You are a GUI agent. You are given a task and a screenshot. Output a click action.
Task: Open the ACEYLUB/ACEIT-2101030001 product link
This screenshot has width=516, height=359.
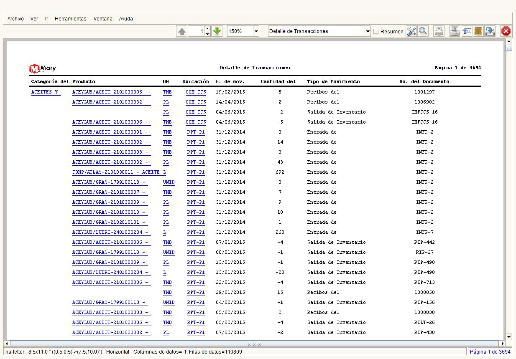pos(110,132)
